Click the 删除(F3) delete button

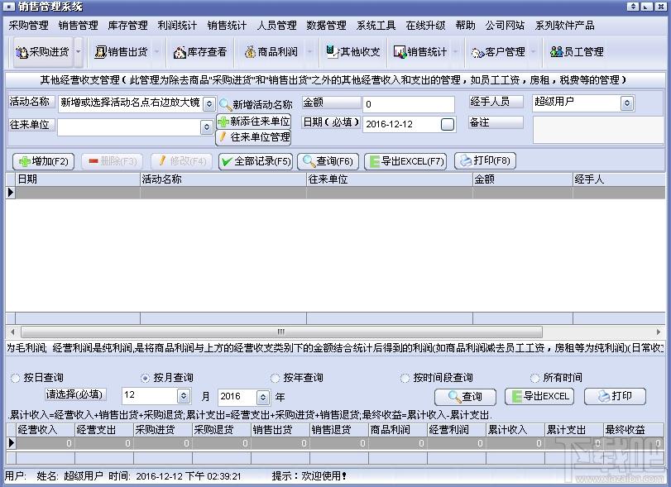pos(113,161)
